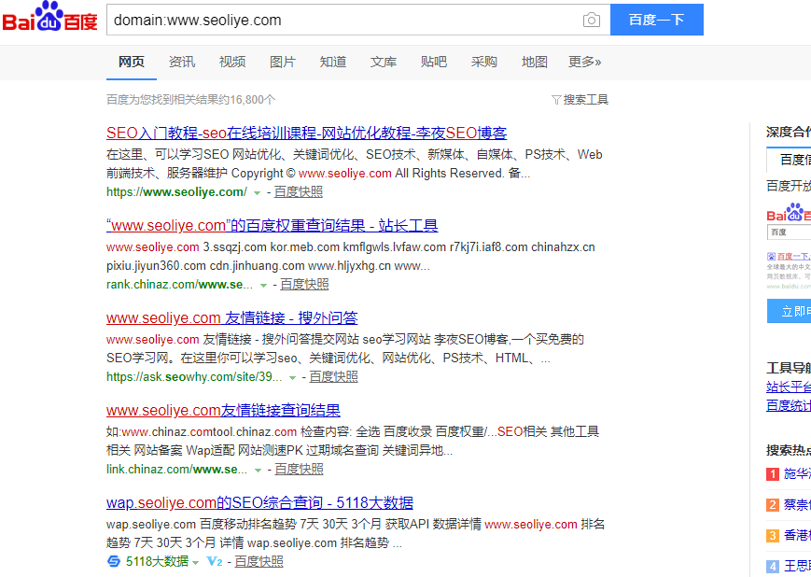Expand dropdown next to link.chinaz.com URL

(x=258, y=470)
